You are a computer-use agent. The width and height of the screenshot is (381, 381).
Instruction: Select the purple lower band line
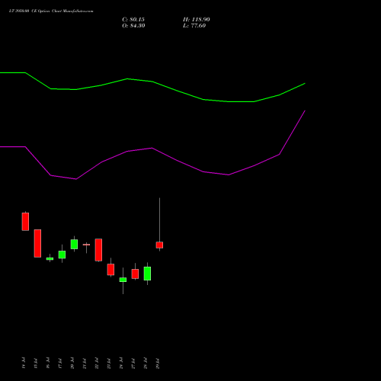click(152, 149)
